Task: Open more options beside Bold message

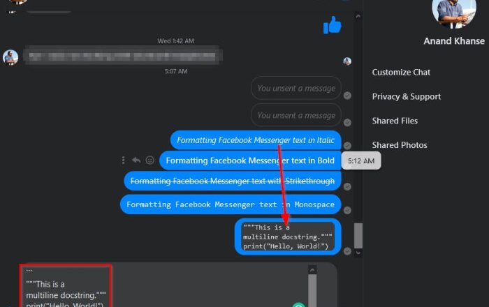Action: coord(123,160)
